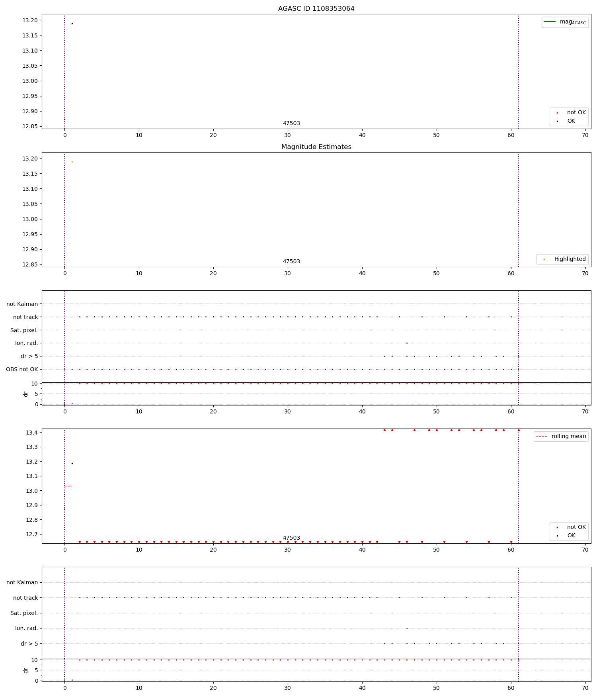Click 'not track' label in the third plot
This screenshot has height=697, width=597.
coord(25,317)
